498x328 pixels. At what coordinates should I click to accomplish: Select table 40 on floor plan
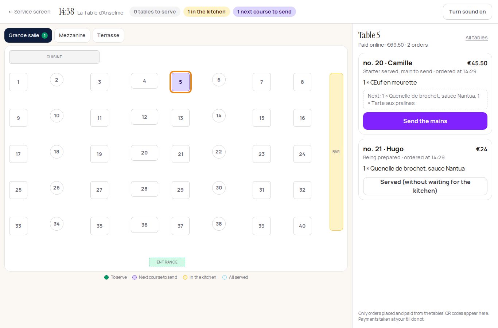point(302,226)
